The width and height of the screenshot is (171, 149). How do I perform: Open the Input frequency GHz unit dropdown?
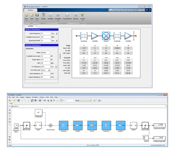[x=54, y=33]
